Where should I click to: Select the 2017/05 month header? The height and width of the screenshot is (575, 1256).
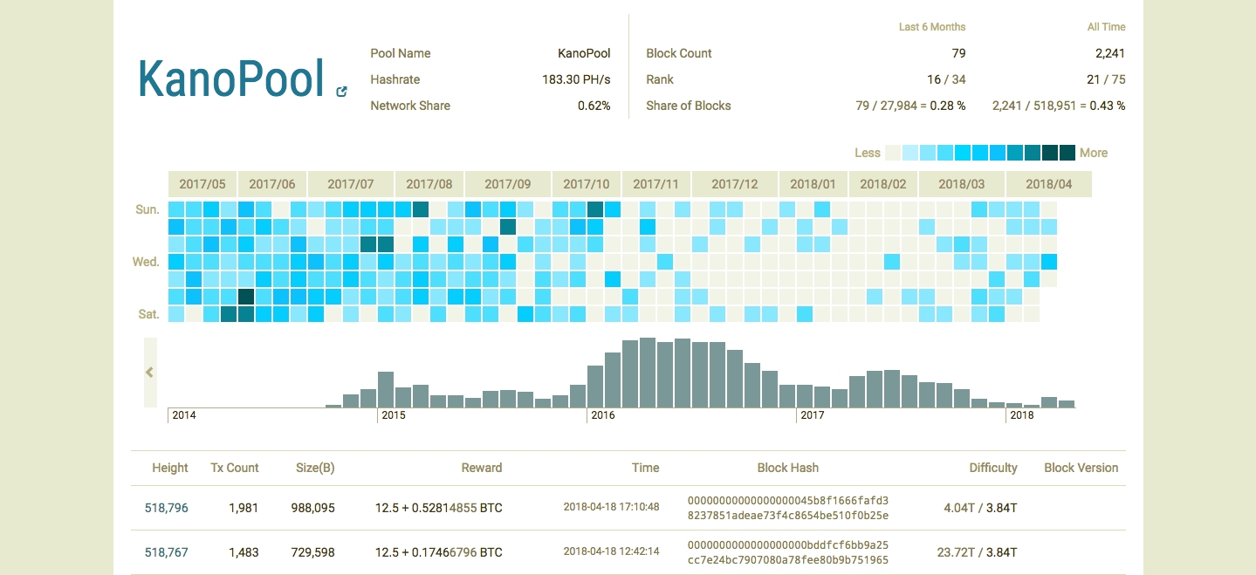[x=202, y=184]
